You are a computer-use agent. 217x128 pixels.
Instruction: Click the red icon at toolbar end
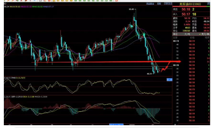click(116, 1)
